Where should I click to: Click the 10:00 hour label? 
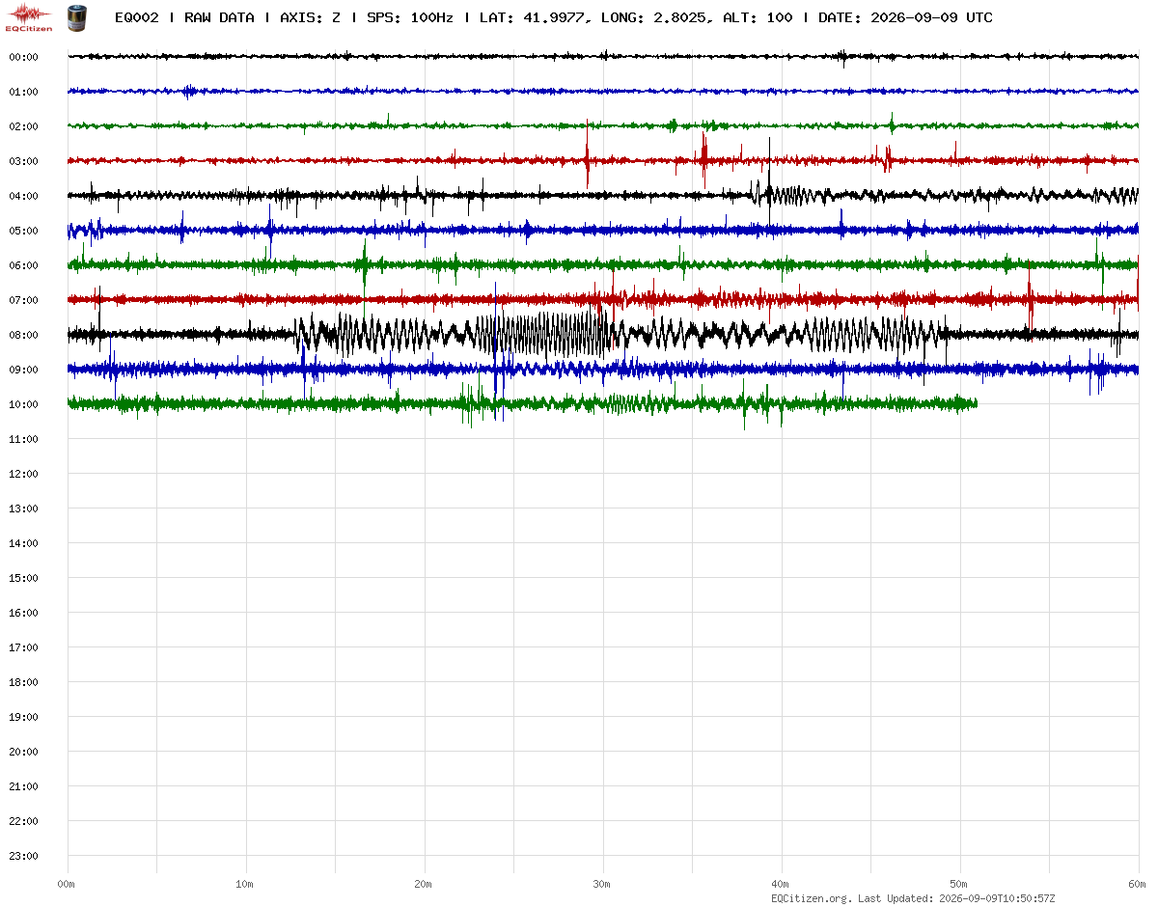(23, 404)
